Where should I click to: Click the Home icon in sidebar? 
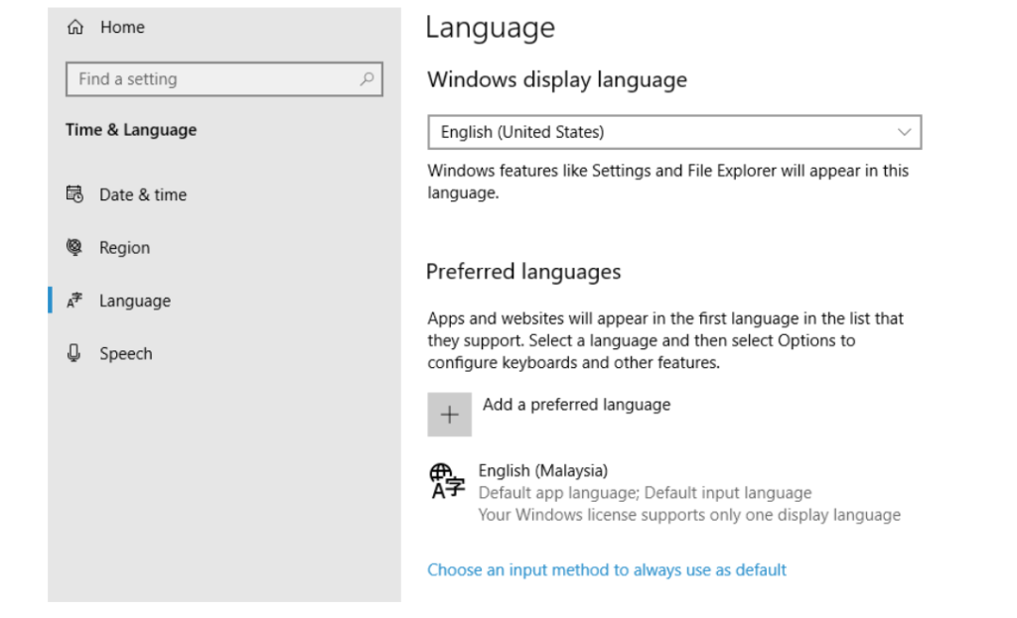[75, 27]
